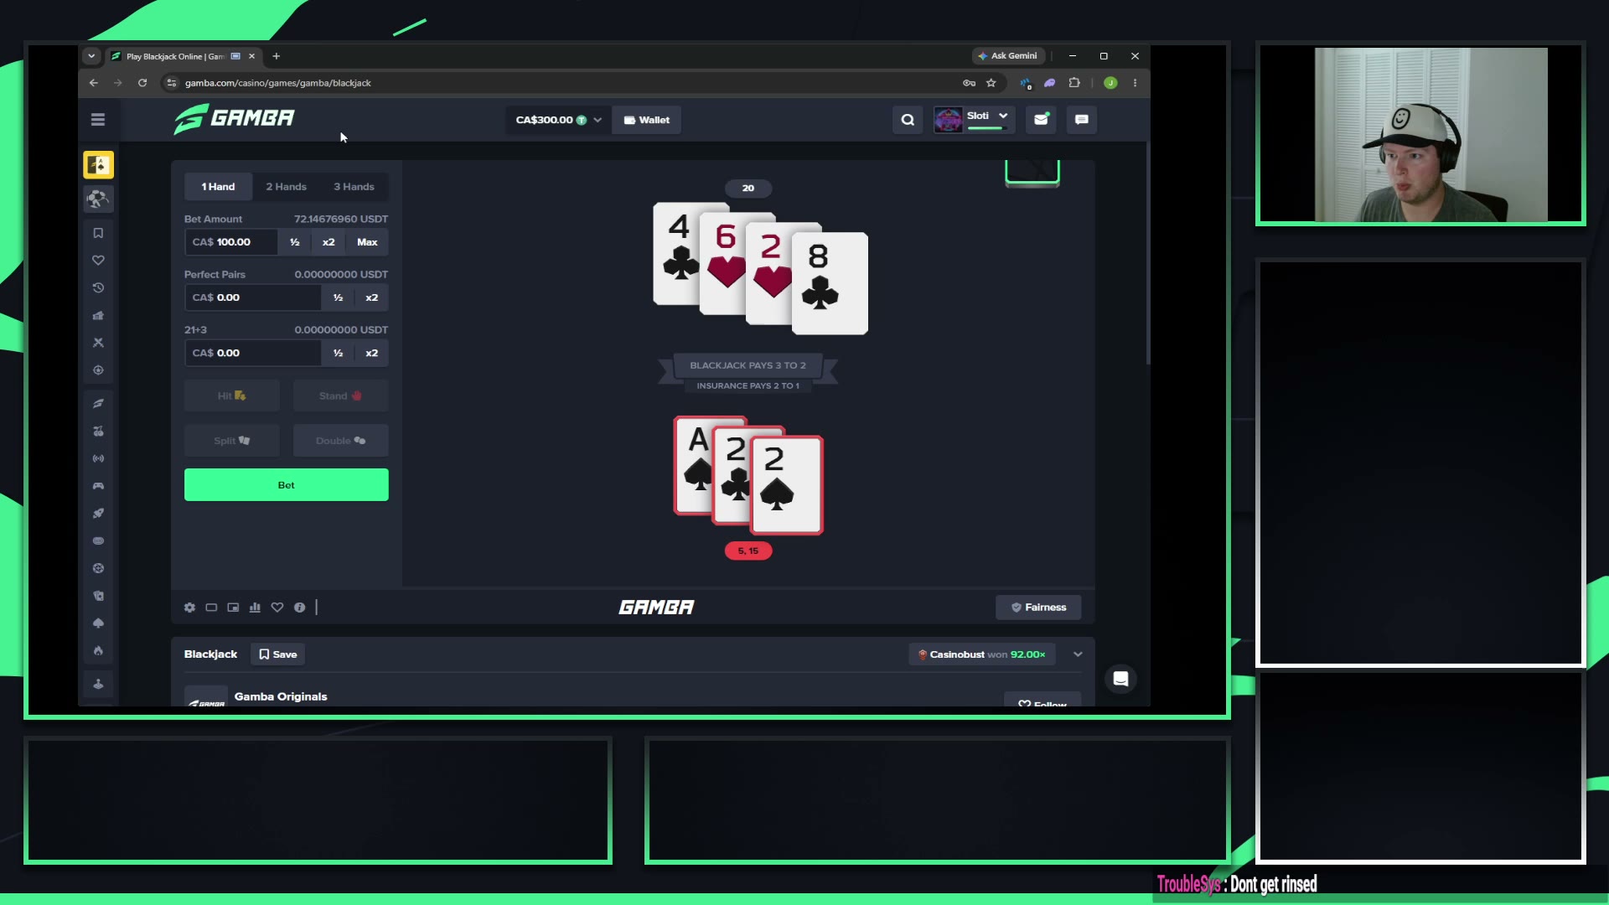
Task: Double the Perfect Pairs bet
Action: tap(371, 297)
